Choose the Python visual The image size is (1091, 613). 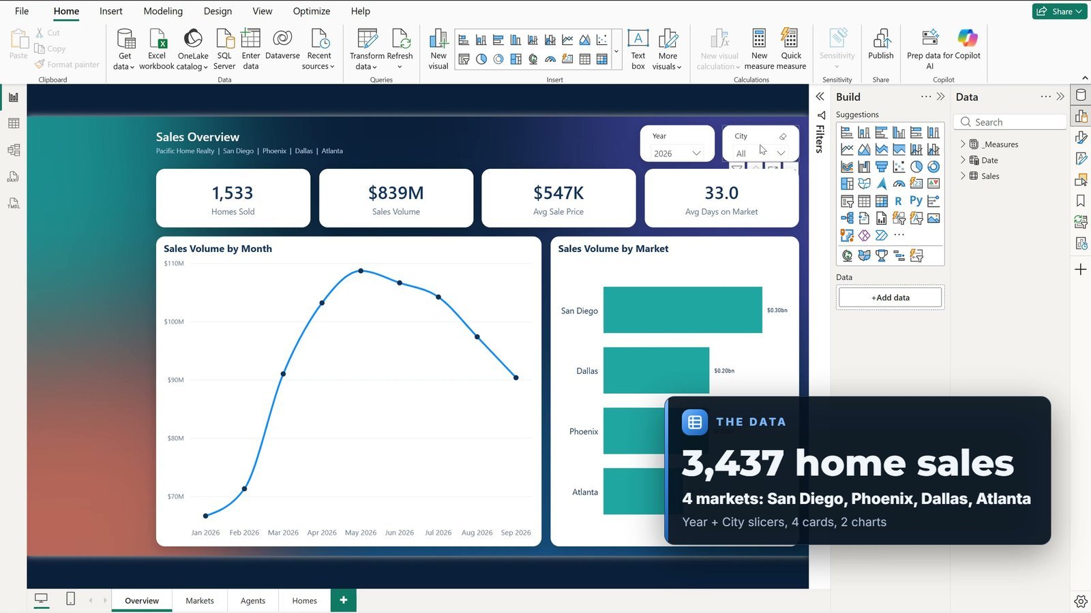point(916,201)
